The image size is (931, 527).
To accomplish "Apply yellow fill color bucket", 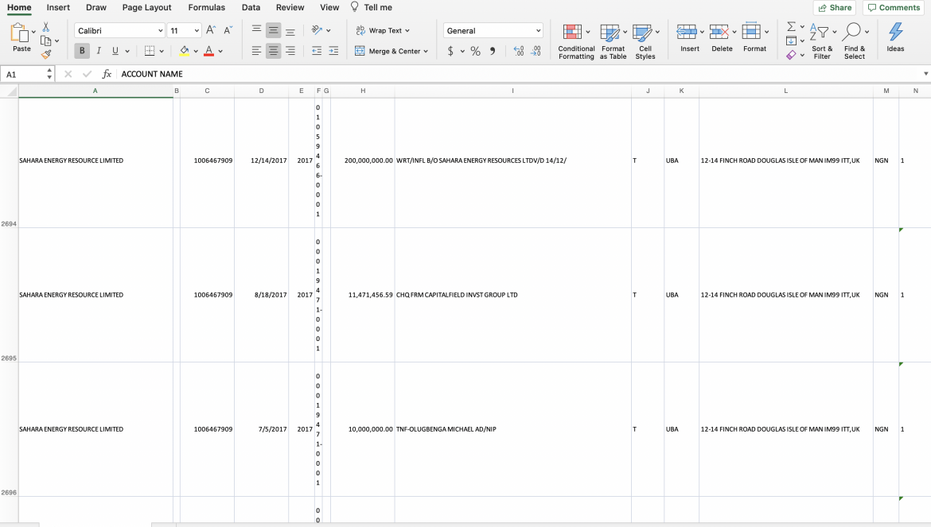I will tap(185, 51).
